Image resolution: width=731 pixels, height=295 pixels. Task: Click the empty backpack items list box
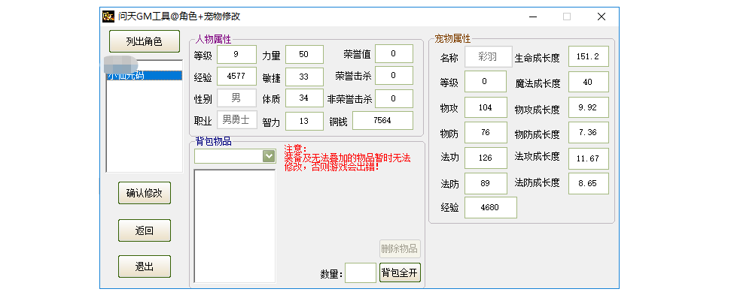coord(235,226)
